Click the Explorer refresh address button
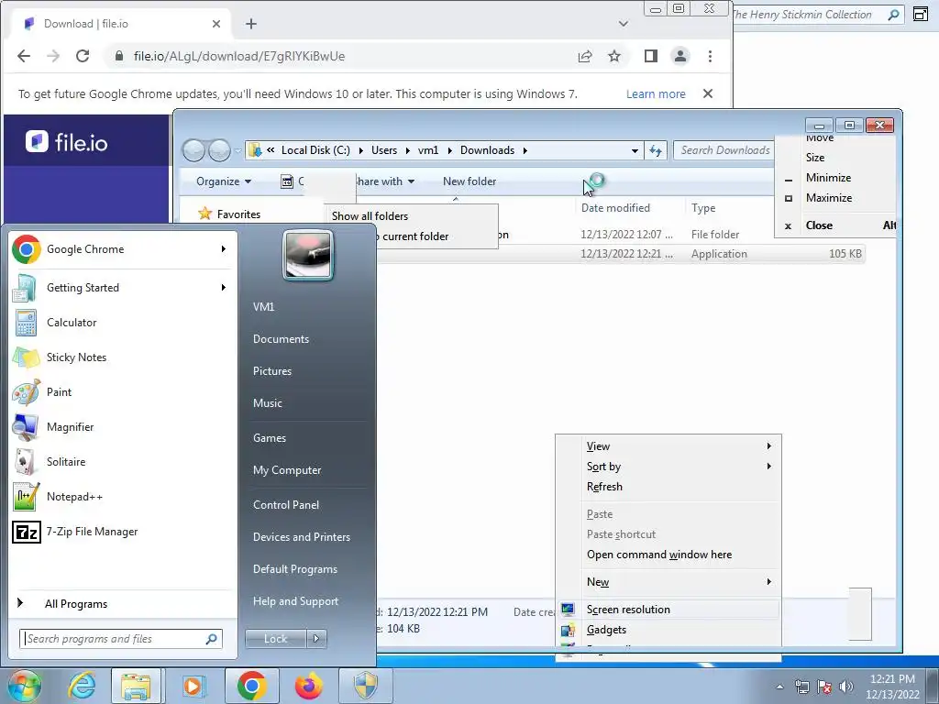Viewport: 939px width, 704px height. (x=656, y=150)
